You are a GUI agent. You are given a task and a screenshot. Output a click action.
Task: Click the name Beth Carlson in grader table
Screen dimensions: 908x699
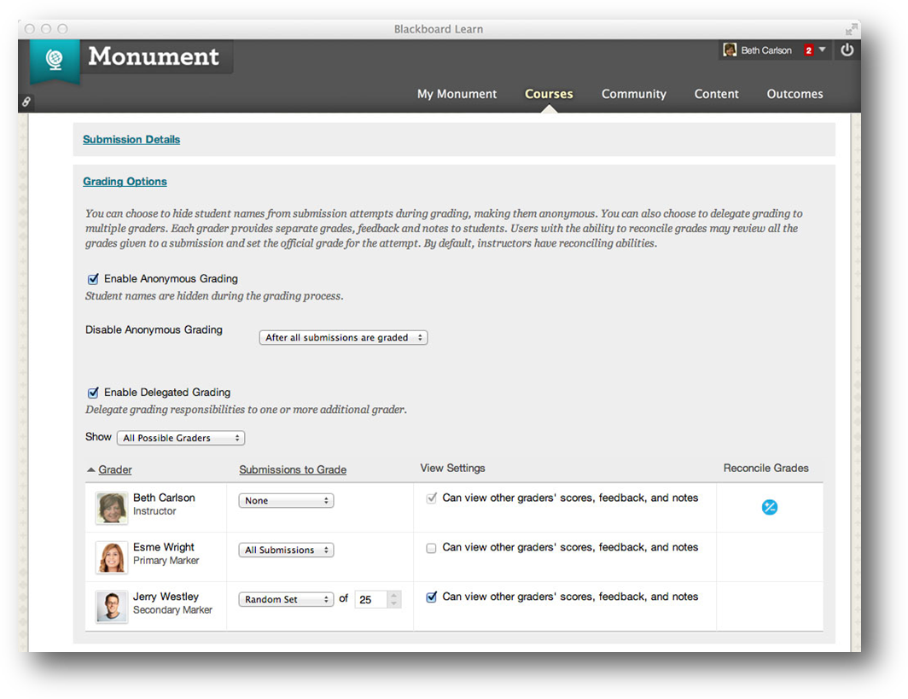[164, 498]
